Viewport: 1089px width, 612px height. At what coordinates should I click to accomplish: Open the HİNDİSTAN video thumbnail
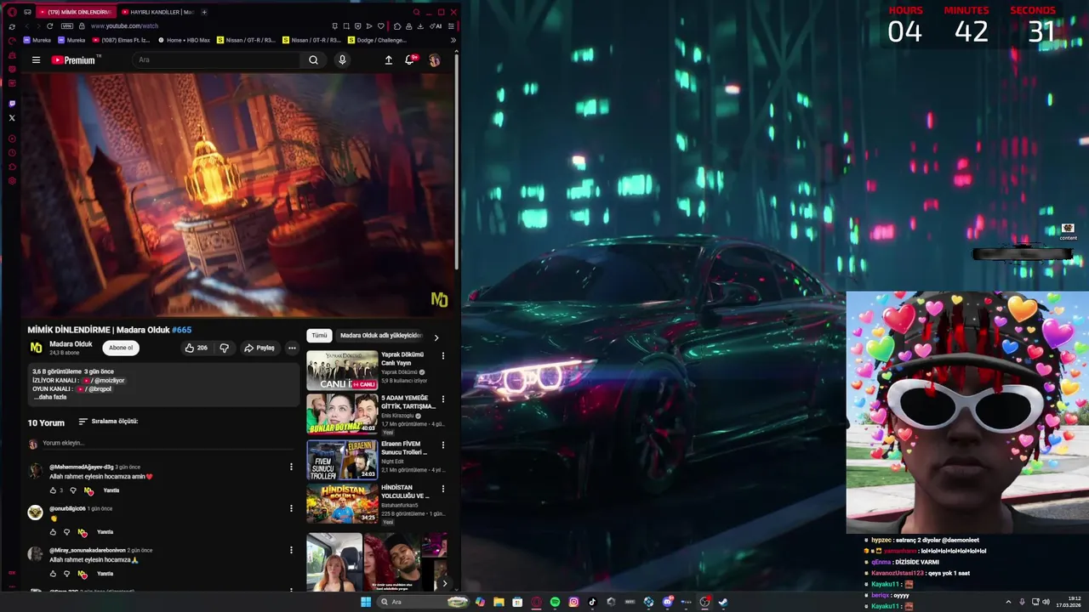coord(342,503)
